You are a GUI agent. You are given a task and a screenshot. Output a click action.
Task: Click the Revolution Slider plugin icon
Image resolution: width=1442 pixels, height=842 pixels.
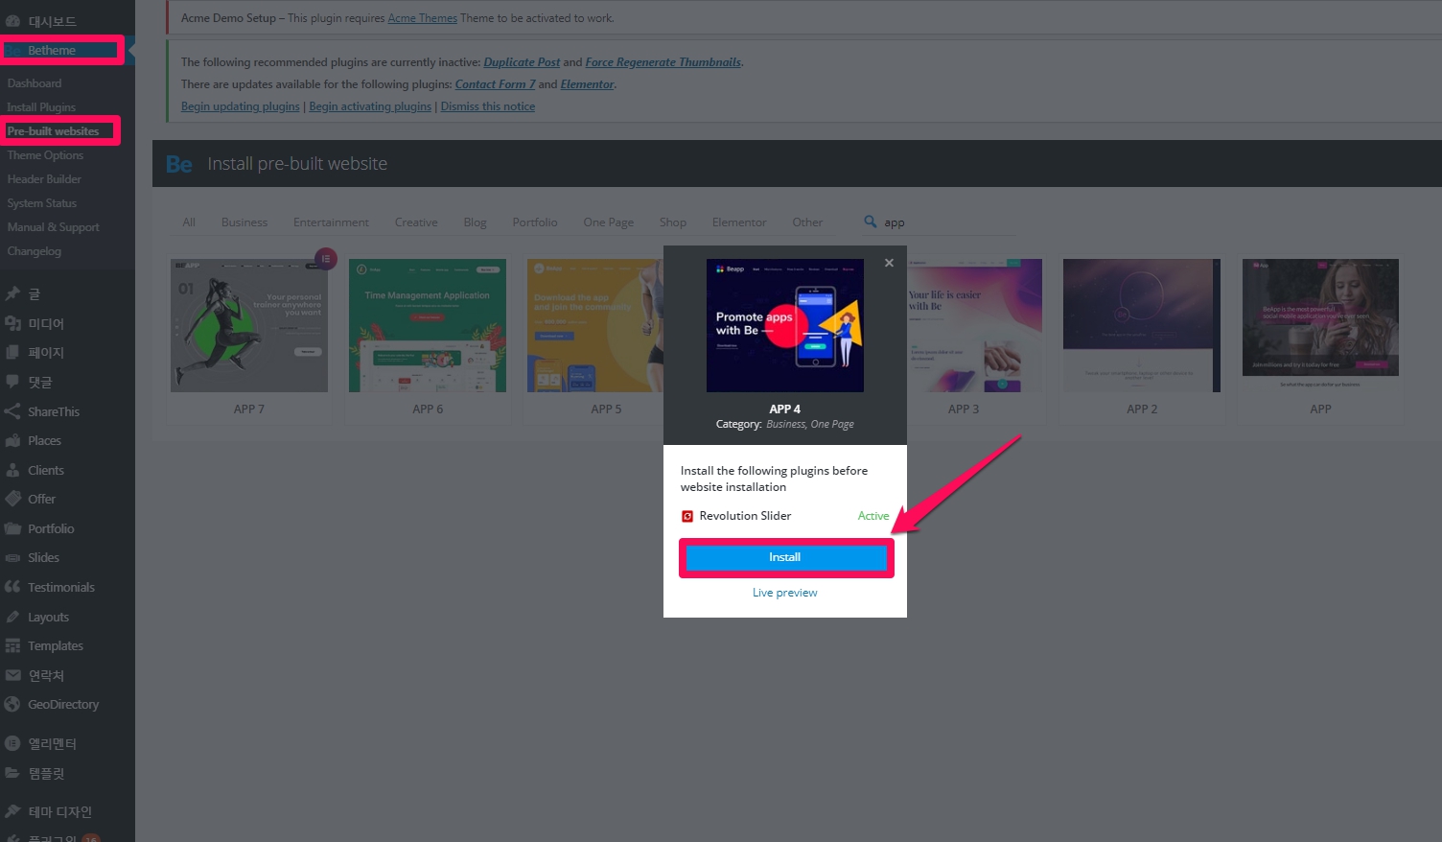tap(686, 516)
